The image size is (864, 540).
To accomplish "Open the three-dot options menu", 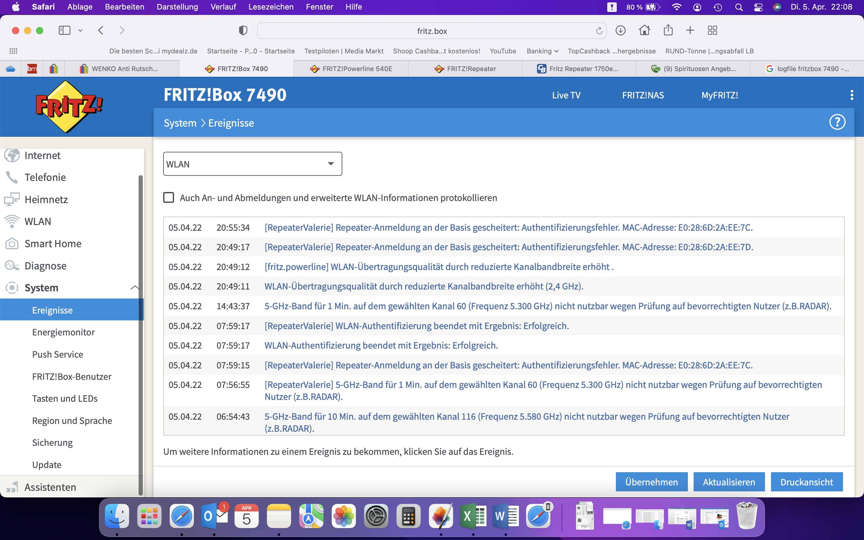I will pos(852,95).
